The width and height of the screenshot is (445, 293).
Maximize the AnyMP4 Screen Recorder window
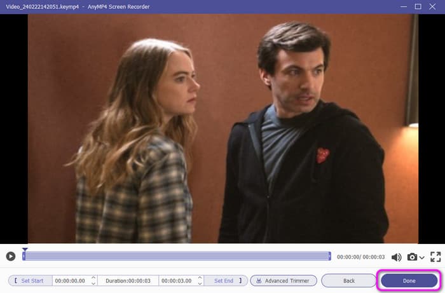(418, 6)
